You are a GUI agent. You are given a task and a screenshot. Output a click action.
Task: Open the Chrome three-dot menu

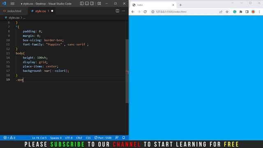pyautogui.click(x=259, y=12)
